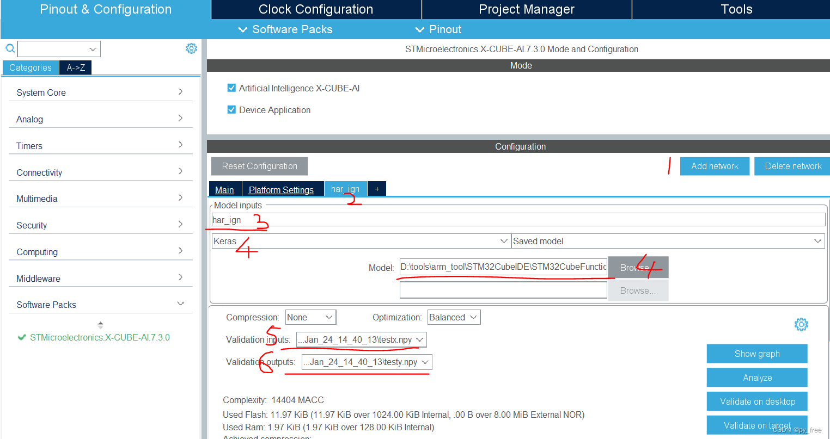Expand Security category
Viewport: 830px width, 439px height.
pyautogui.click(x=101, y=225)
